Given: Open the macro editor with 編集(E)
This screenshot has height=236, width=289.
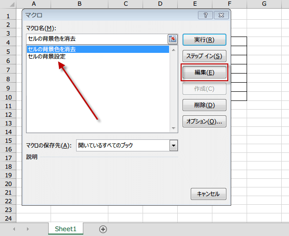Looking at the screenshot, I should click(x=204, y=72).
